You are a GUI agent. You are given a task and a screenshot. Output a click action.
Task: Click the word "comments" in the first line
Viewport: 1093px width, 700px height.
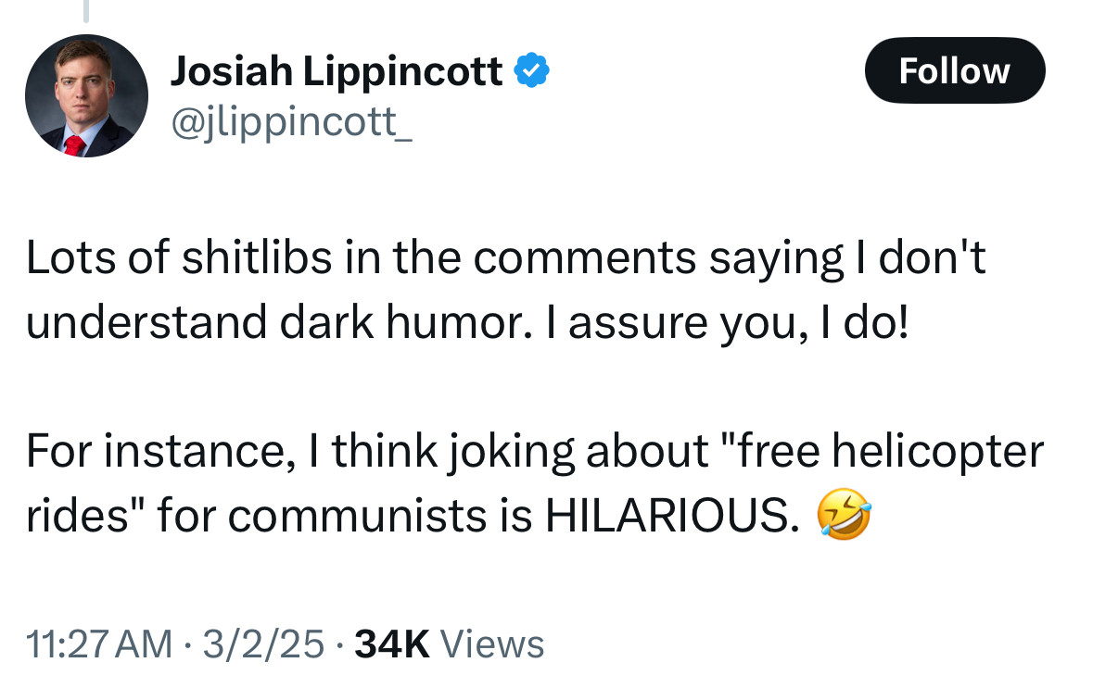[x=585, y=258]
